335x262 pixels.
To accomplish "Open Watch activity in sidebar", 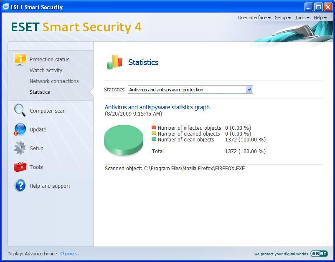I will [46, 70].
